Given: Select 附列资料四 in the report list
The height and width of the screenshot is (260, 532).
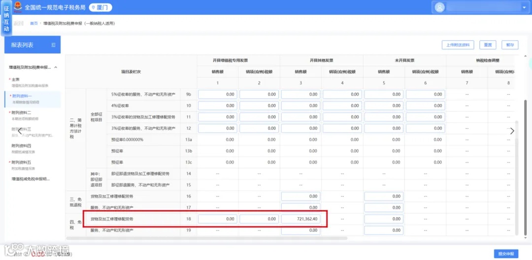Looking at the screenshot, I should tap(33, 148).
